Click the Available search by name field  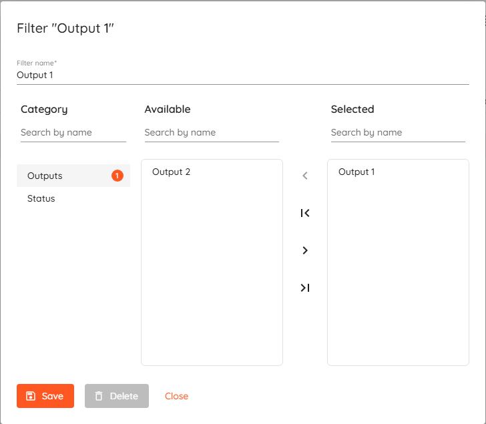tap(211, 132)
